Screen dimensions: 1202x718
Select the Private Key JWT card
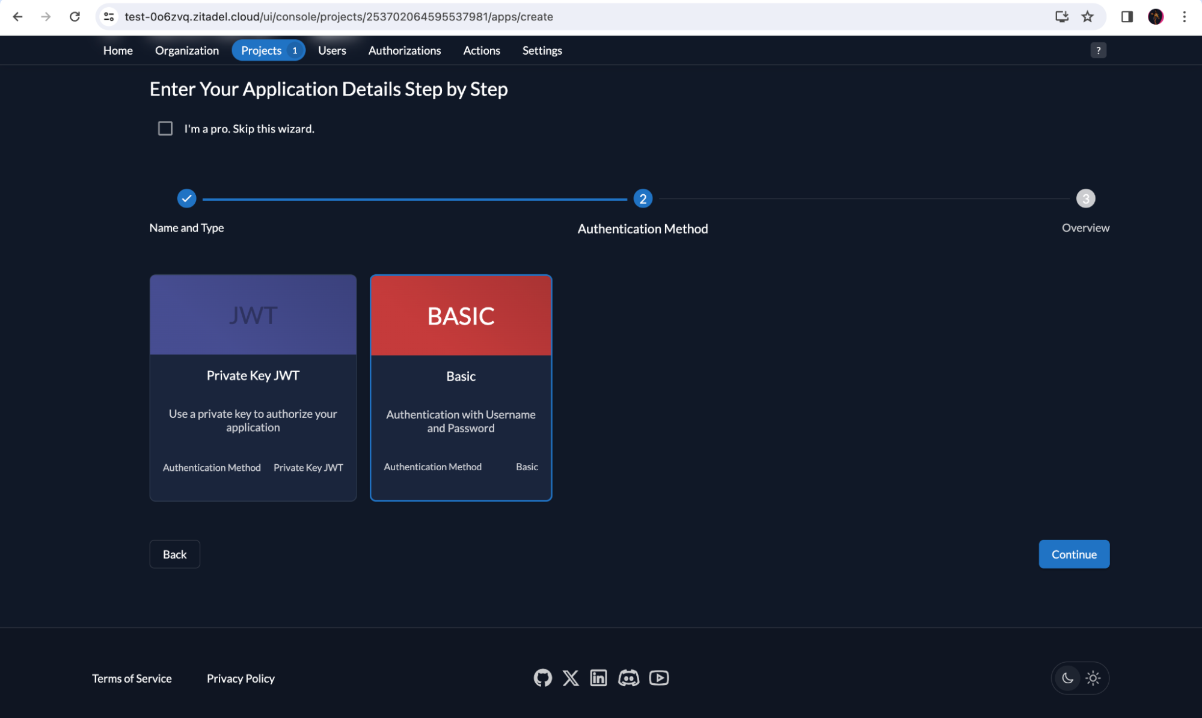pyautogui.click(x=253, y=388)
